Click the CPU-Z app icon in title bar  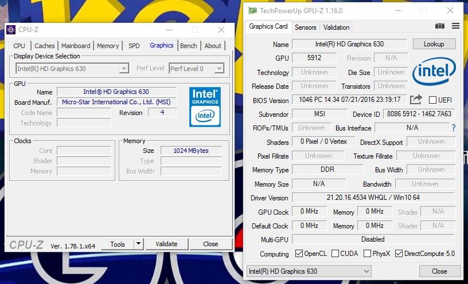[11, 30]
